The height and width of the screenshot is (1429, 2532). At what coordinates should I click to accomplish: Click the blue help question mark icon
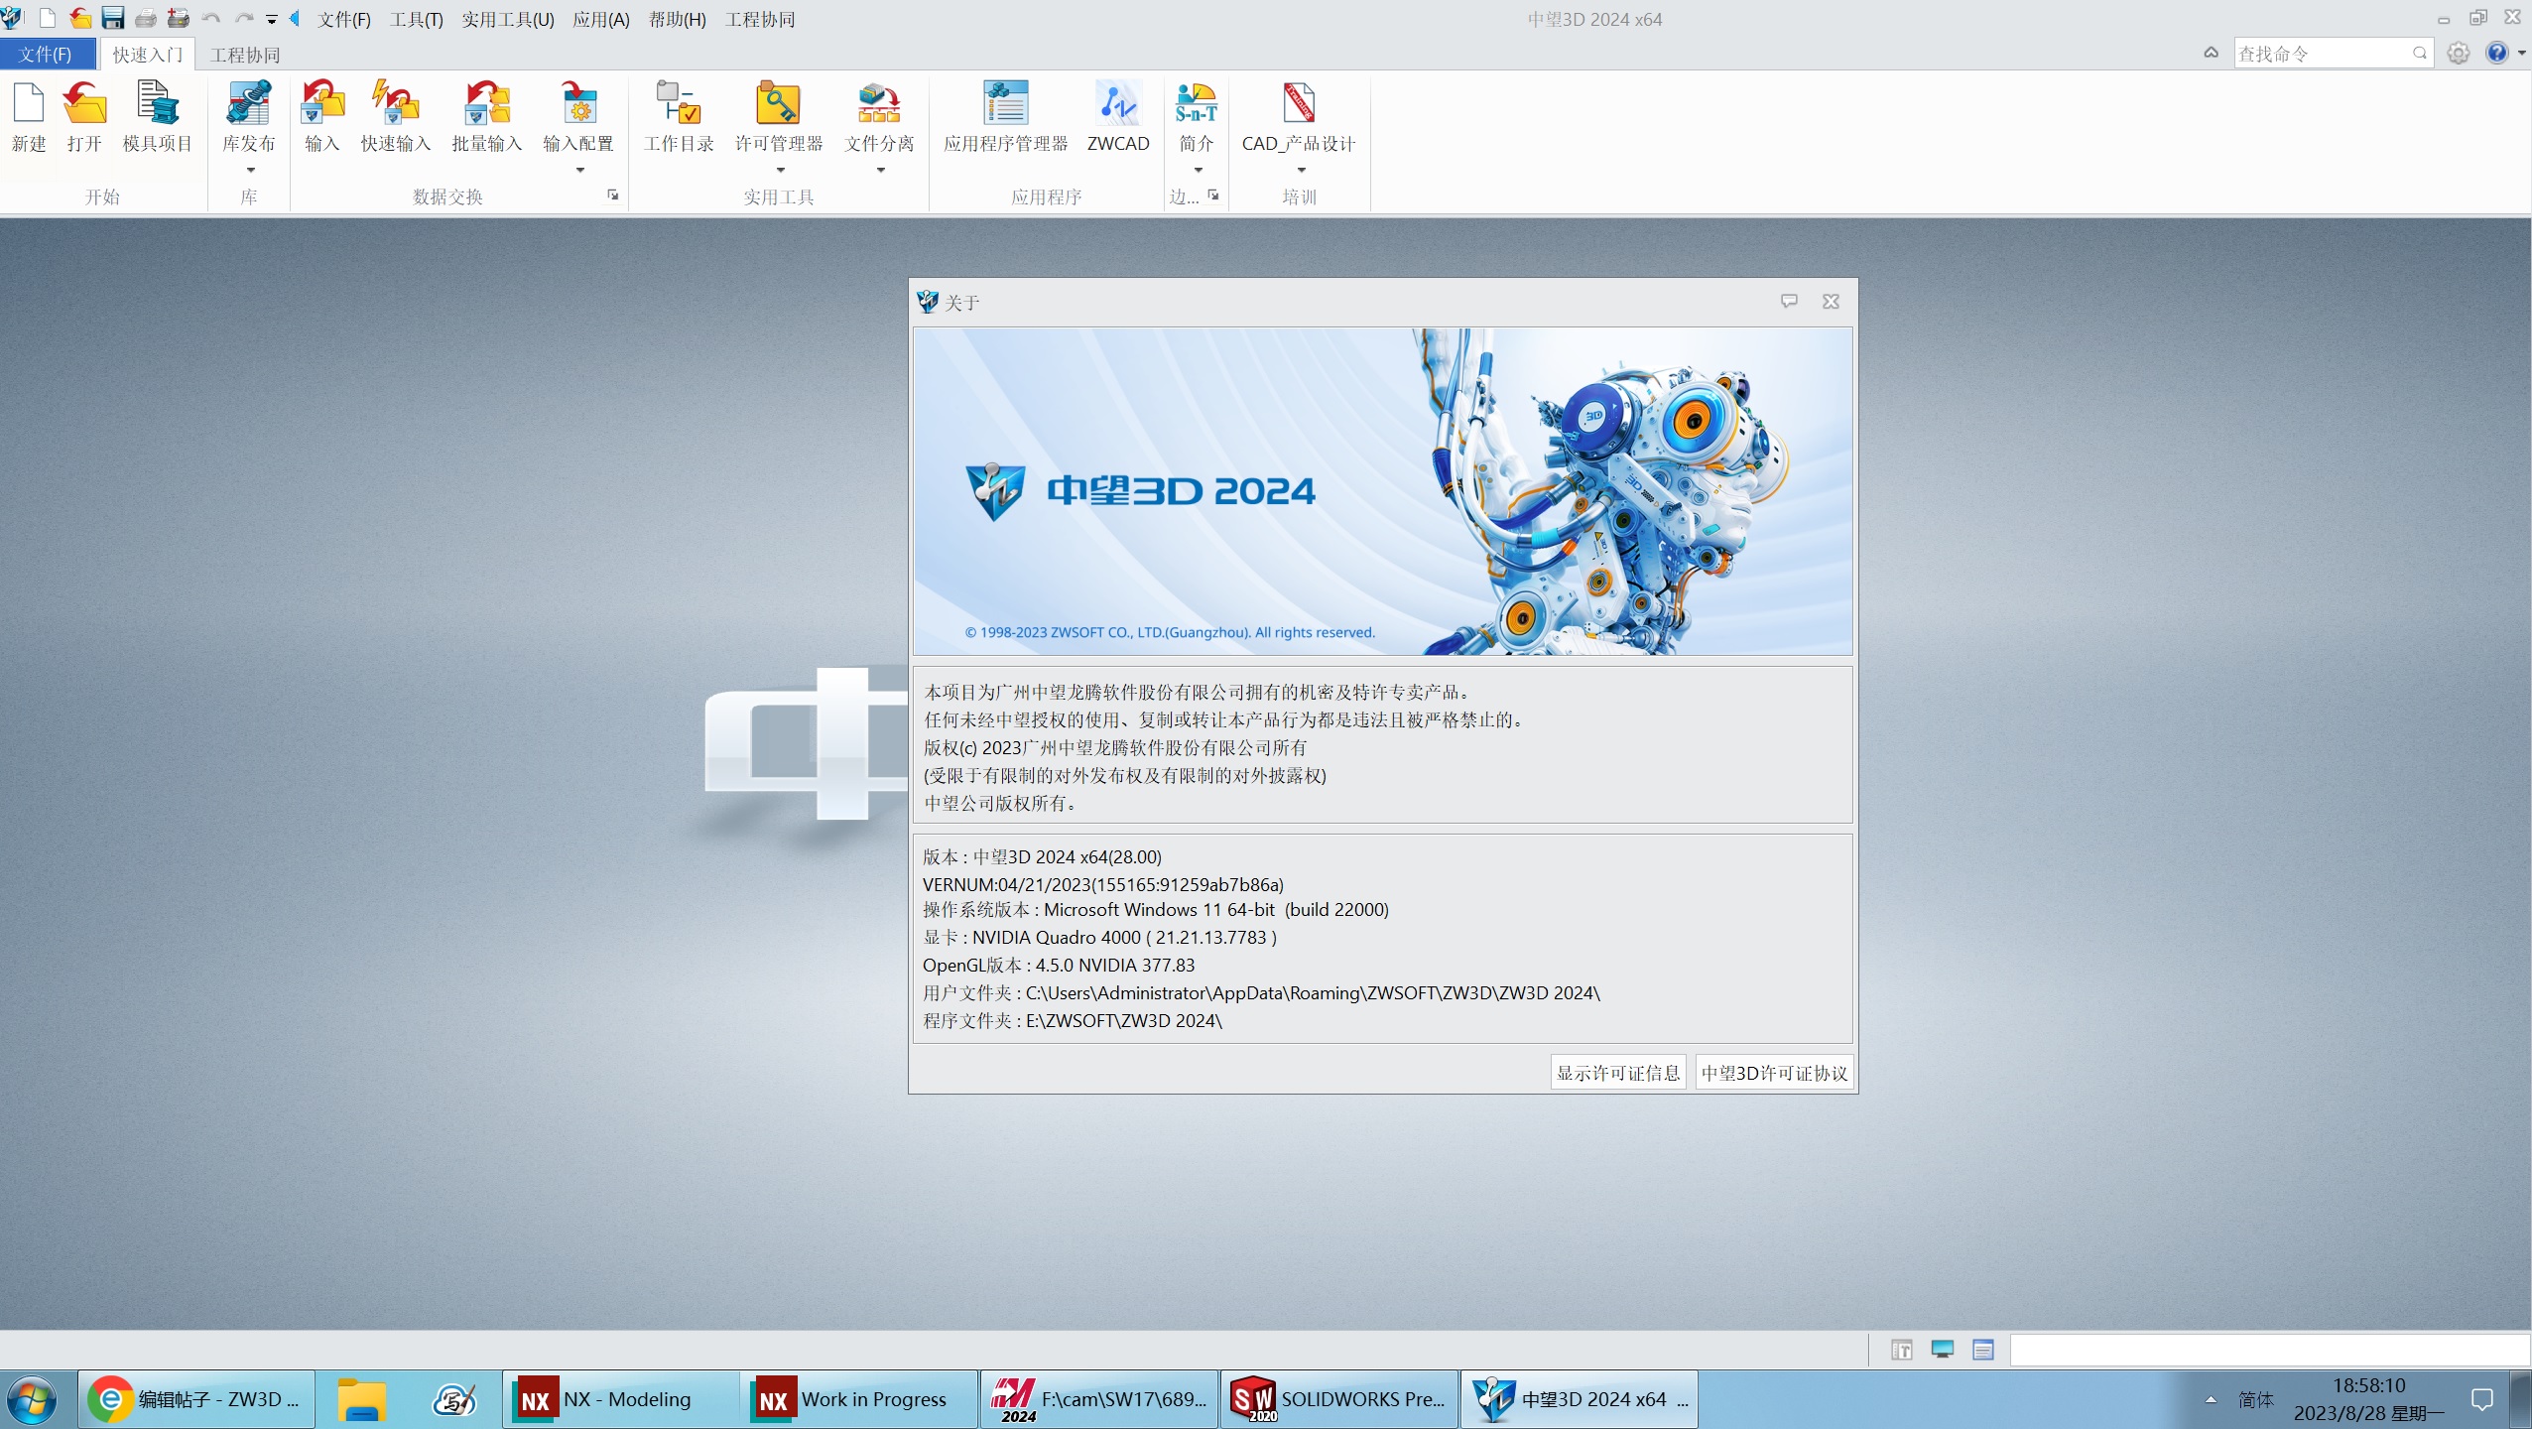(x=2496, y=54)
